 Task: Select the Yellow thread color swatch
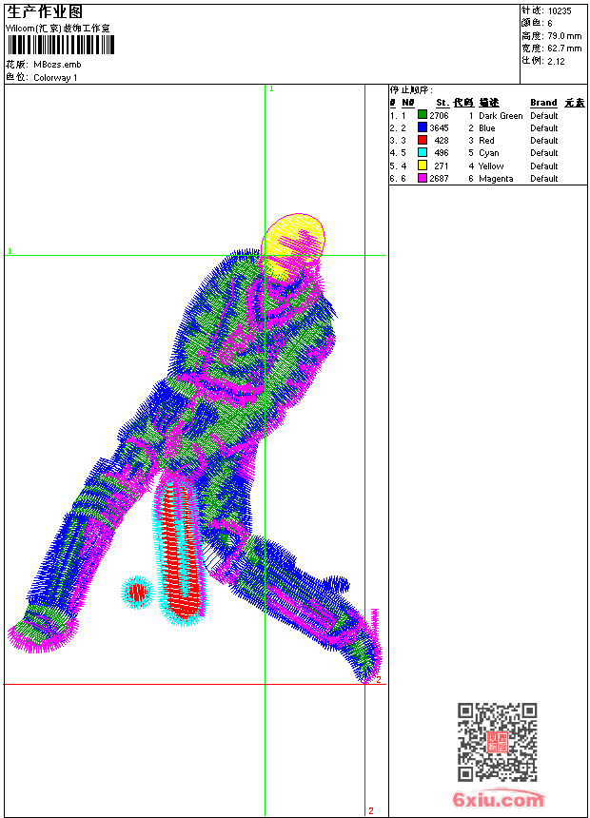tap(423, 166)
